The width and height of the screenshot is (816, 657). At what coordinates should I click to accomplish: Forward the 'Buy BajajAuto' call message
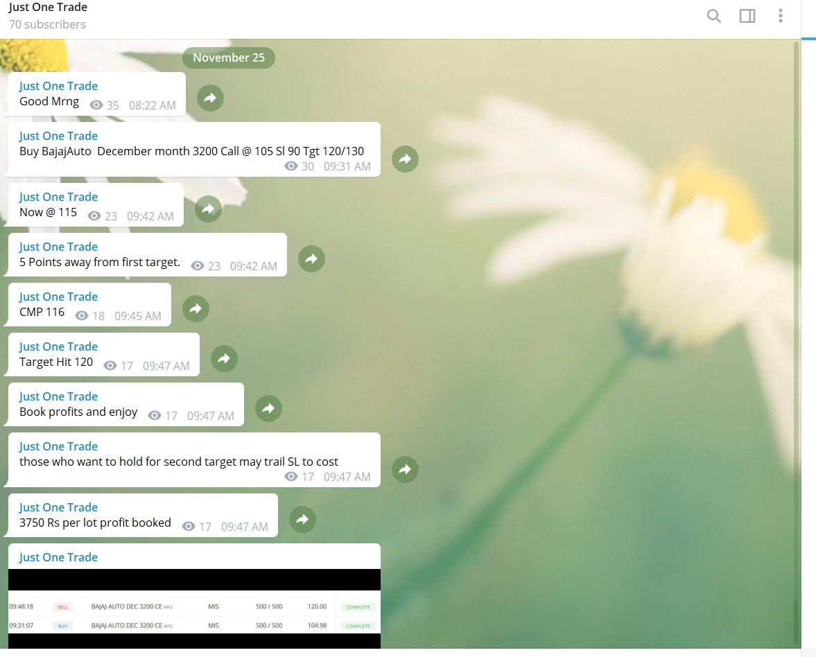click(405, 159)
